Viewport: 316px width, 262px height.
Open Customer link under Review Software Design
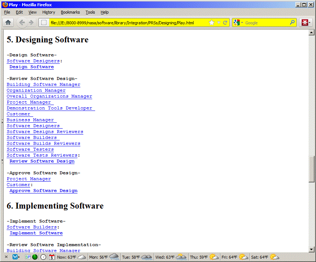20,114
